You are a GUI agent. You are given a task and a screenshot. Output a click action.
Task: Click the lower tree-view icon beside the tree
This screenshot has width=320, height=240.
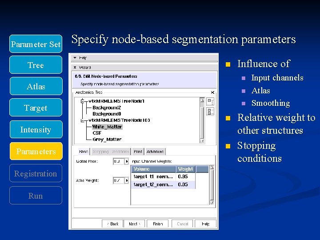tap(210, 112)
